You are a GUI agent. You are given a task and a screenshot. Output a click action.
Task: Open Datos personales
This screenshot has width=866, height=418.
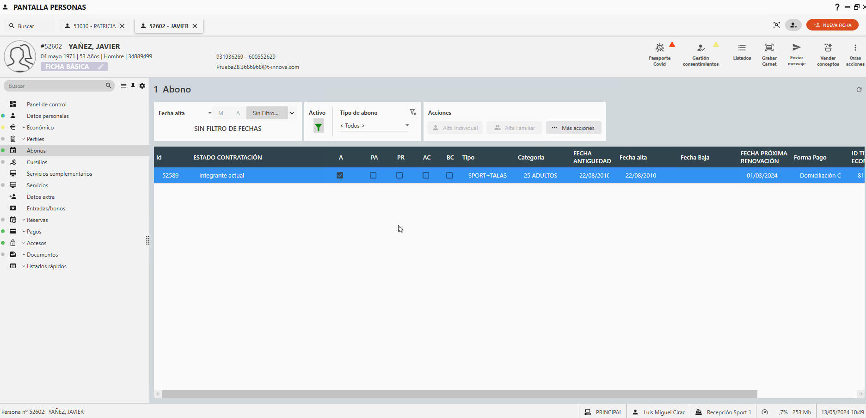(x=48, y=116)
